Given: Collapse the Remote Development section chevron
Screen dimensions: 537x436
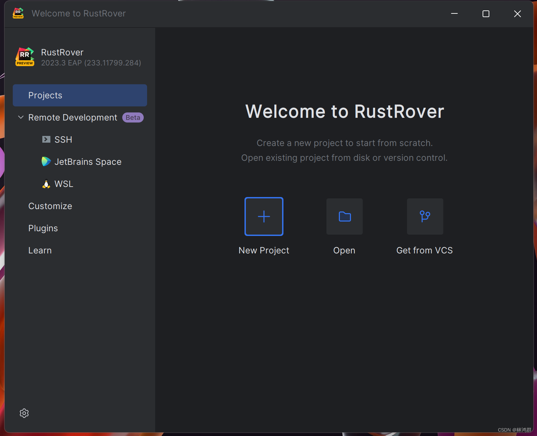Looking at the screenshot, I should (21, 117).
